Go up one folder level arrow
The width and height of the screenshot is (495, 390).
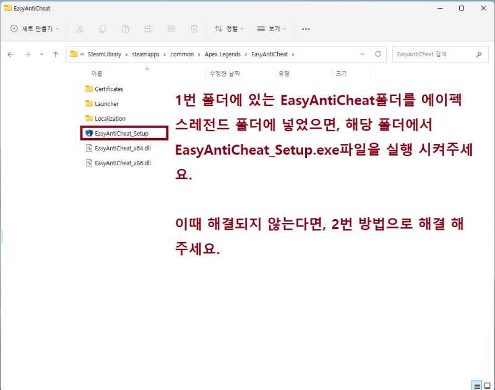point(56,54)
